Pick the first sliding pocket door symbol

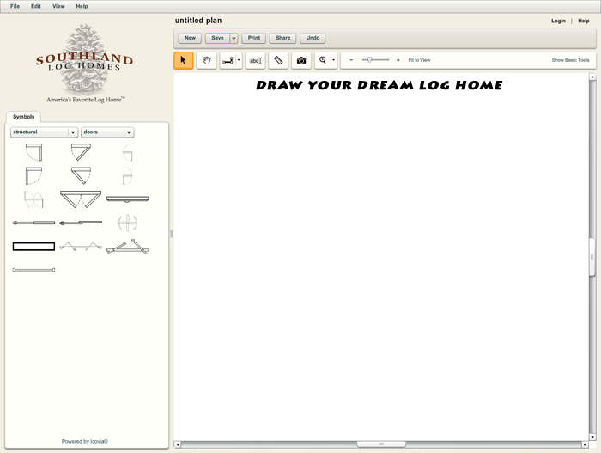coord(33,223)
